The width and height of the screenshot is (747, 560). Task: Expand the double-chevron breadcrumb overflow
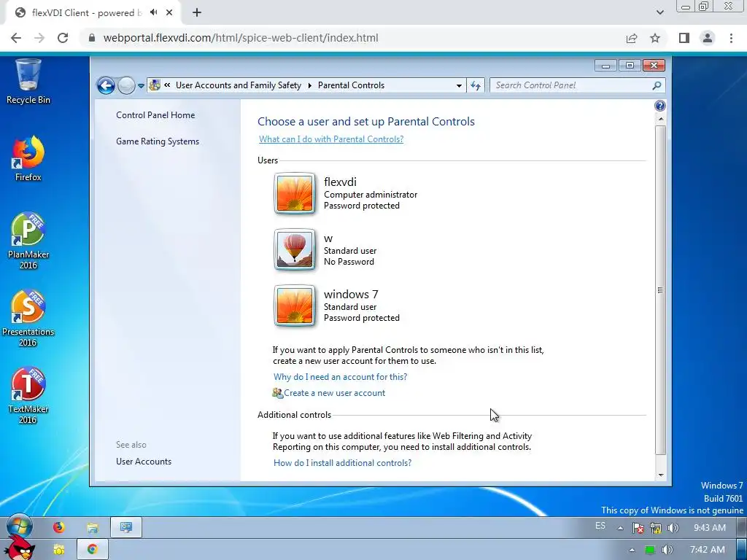click(167, 85)
